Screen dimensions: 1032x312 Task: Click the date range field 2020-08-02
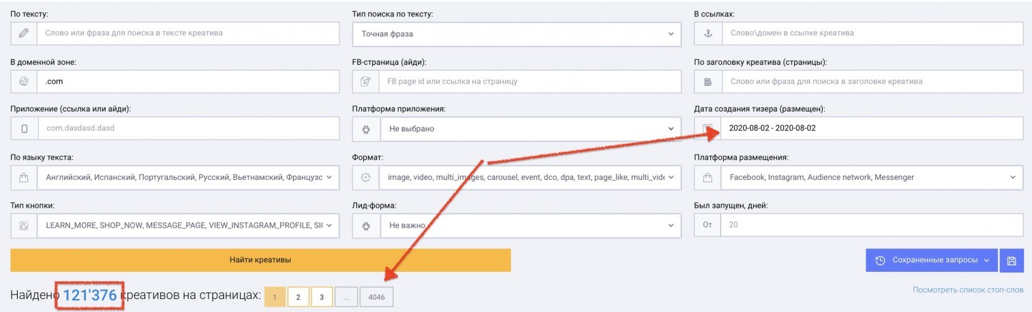coord(859,128)
